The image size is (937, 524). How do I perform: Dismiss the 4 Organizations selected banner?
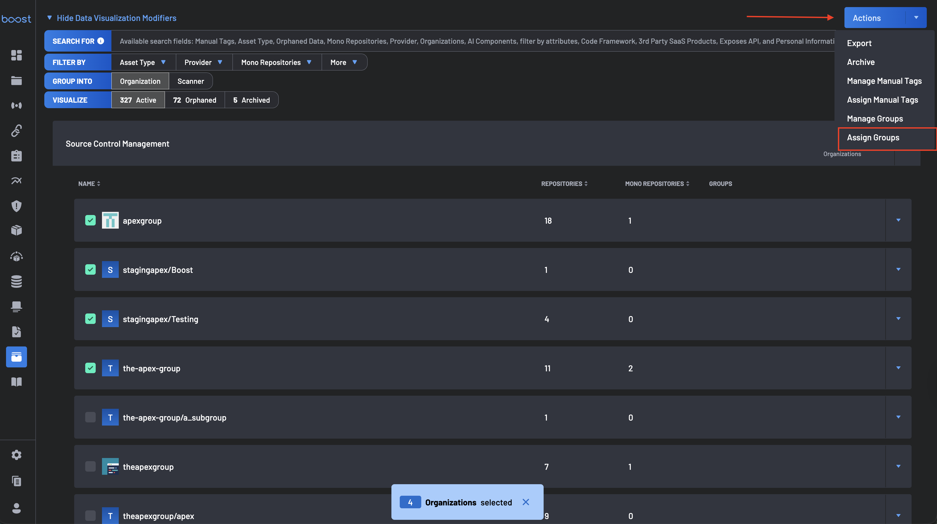[526, 502]
